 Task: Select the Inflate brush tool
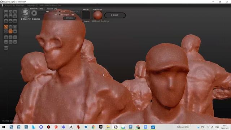click(6, 21)
